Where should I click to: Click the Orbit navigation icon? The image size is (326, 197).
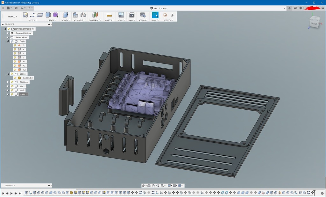143,186
